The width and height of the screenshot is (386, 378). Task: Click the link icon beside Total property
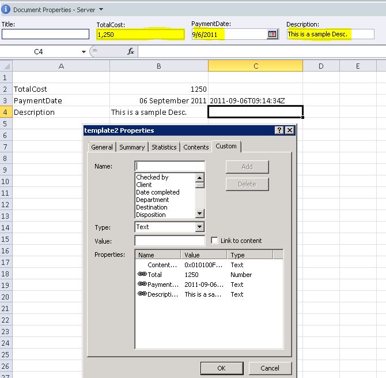tap(142, 275)
